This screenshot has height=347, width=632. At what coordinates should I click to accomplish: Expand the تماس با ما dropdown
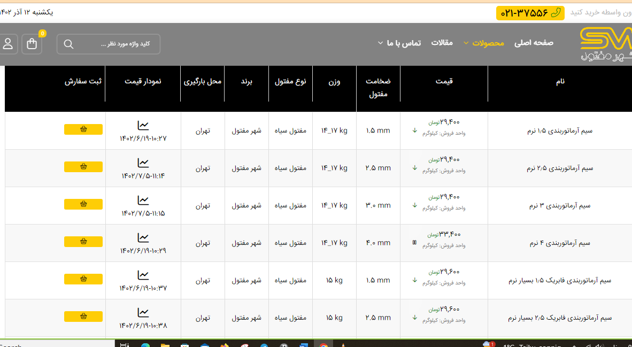[x=399, y=43]
